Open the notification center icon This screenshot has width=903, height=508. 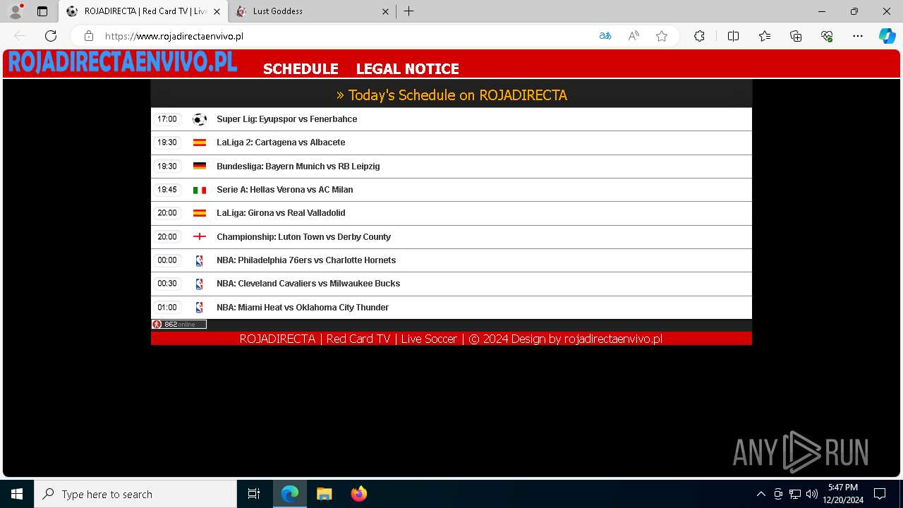[x=880, y=494]
